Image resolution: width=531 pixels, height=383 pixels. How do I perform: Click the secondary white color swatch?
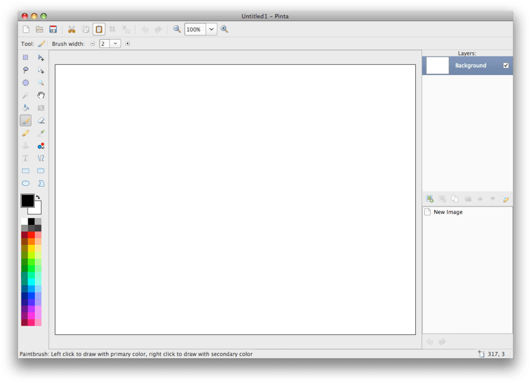[x=37, y=210]
